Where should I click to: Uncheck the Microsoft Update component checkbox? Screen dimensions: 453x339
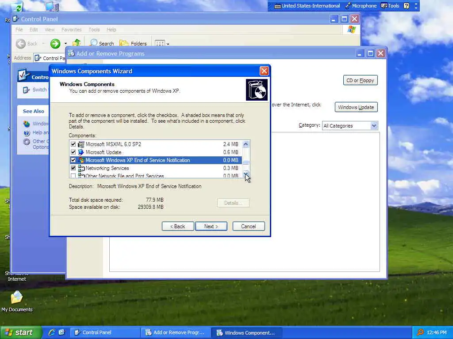(x=73, y=152)
